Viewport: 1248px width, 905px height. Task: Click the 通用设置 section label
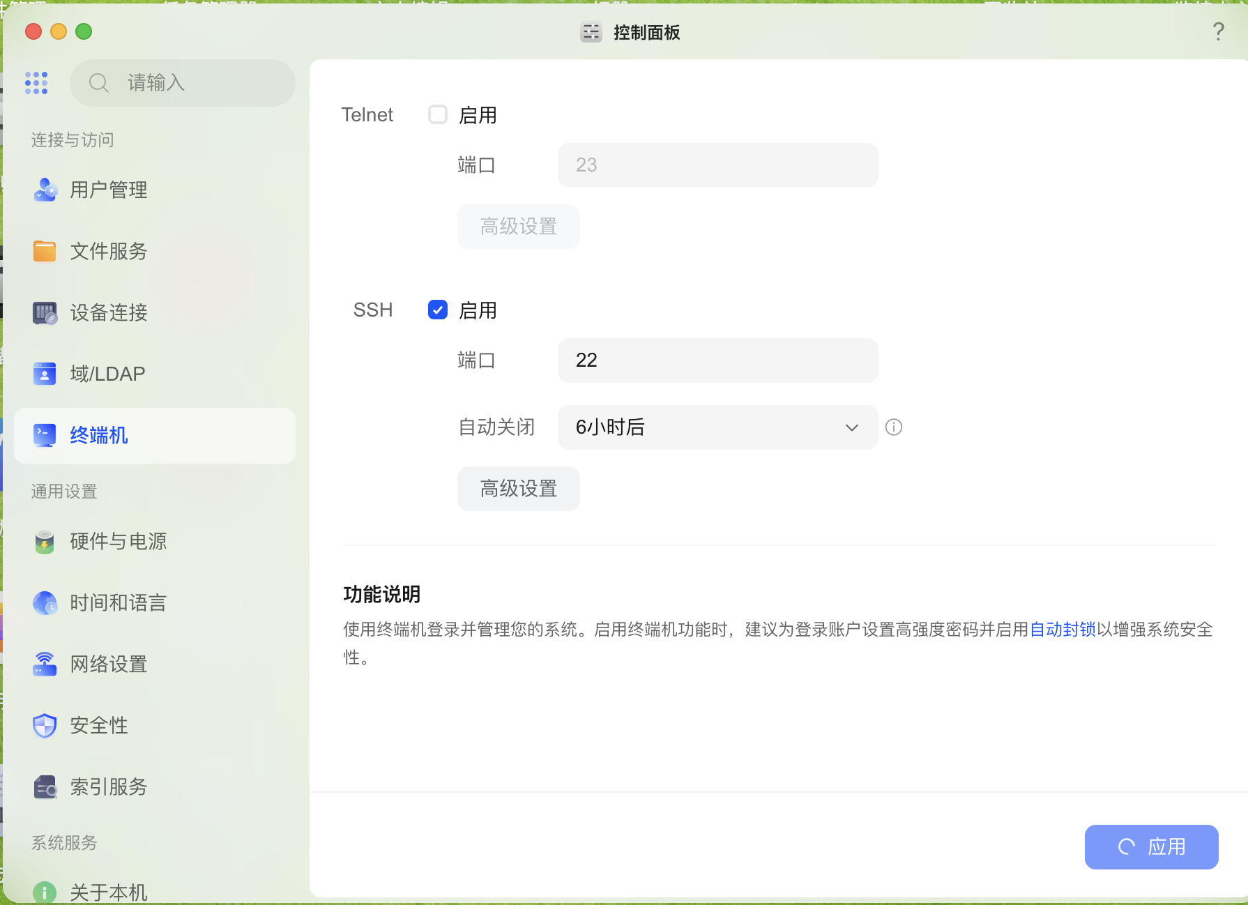[x=64, y=492]
